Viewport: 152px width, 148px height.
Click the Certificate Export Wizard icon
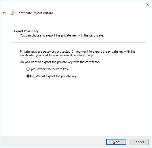tap(13, 13)
